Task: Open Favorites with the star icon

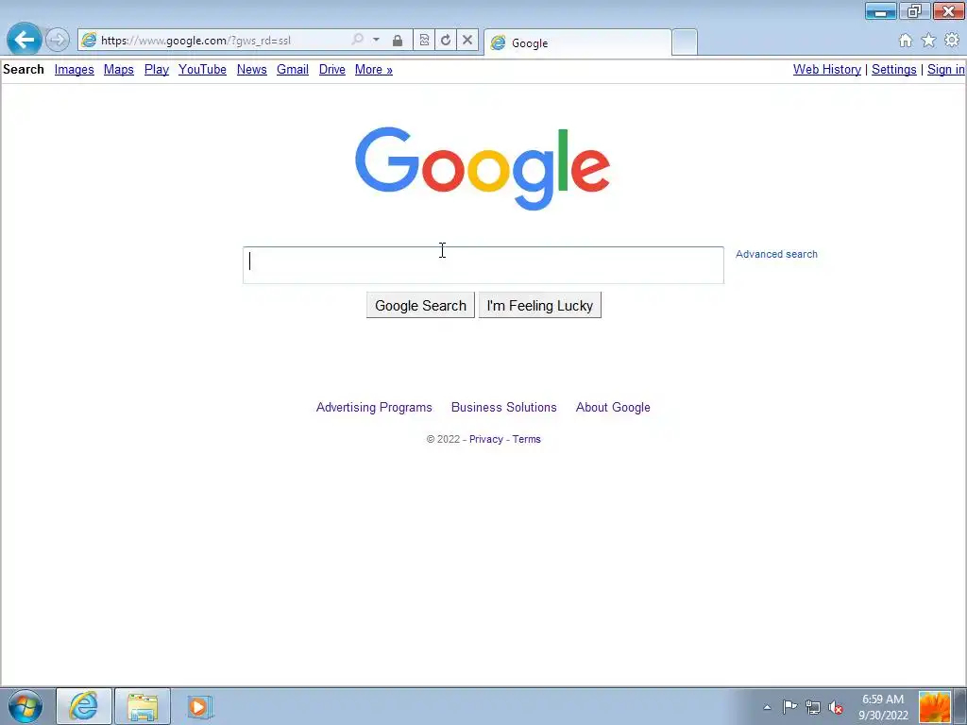Action: pyautogui.click(x=928, y=40)
